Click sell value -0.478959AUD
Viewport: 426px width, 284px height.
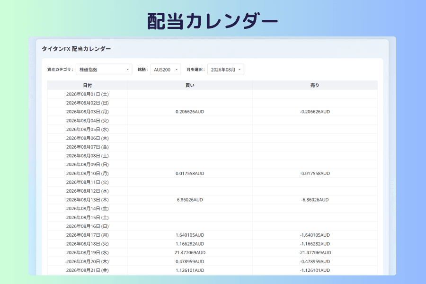click(315, 261)
